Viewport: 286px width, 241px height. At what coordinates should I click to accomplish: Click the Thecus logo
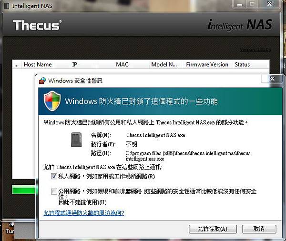[37, 25]
